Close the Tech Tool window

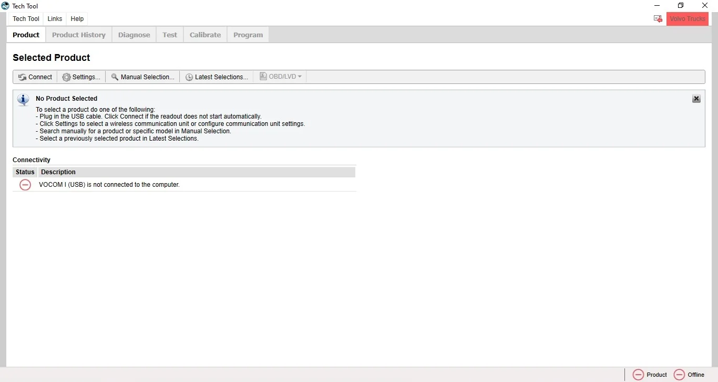point(705,6)
